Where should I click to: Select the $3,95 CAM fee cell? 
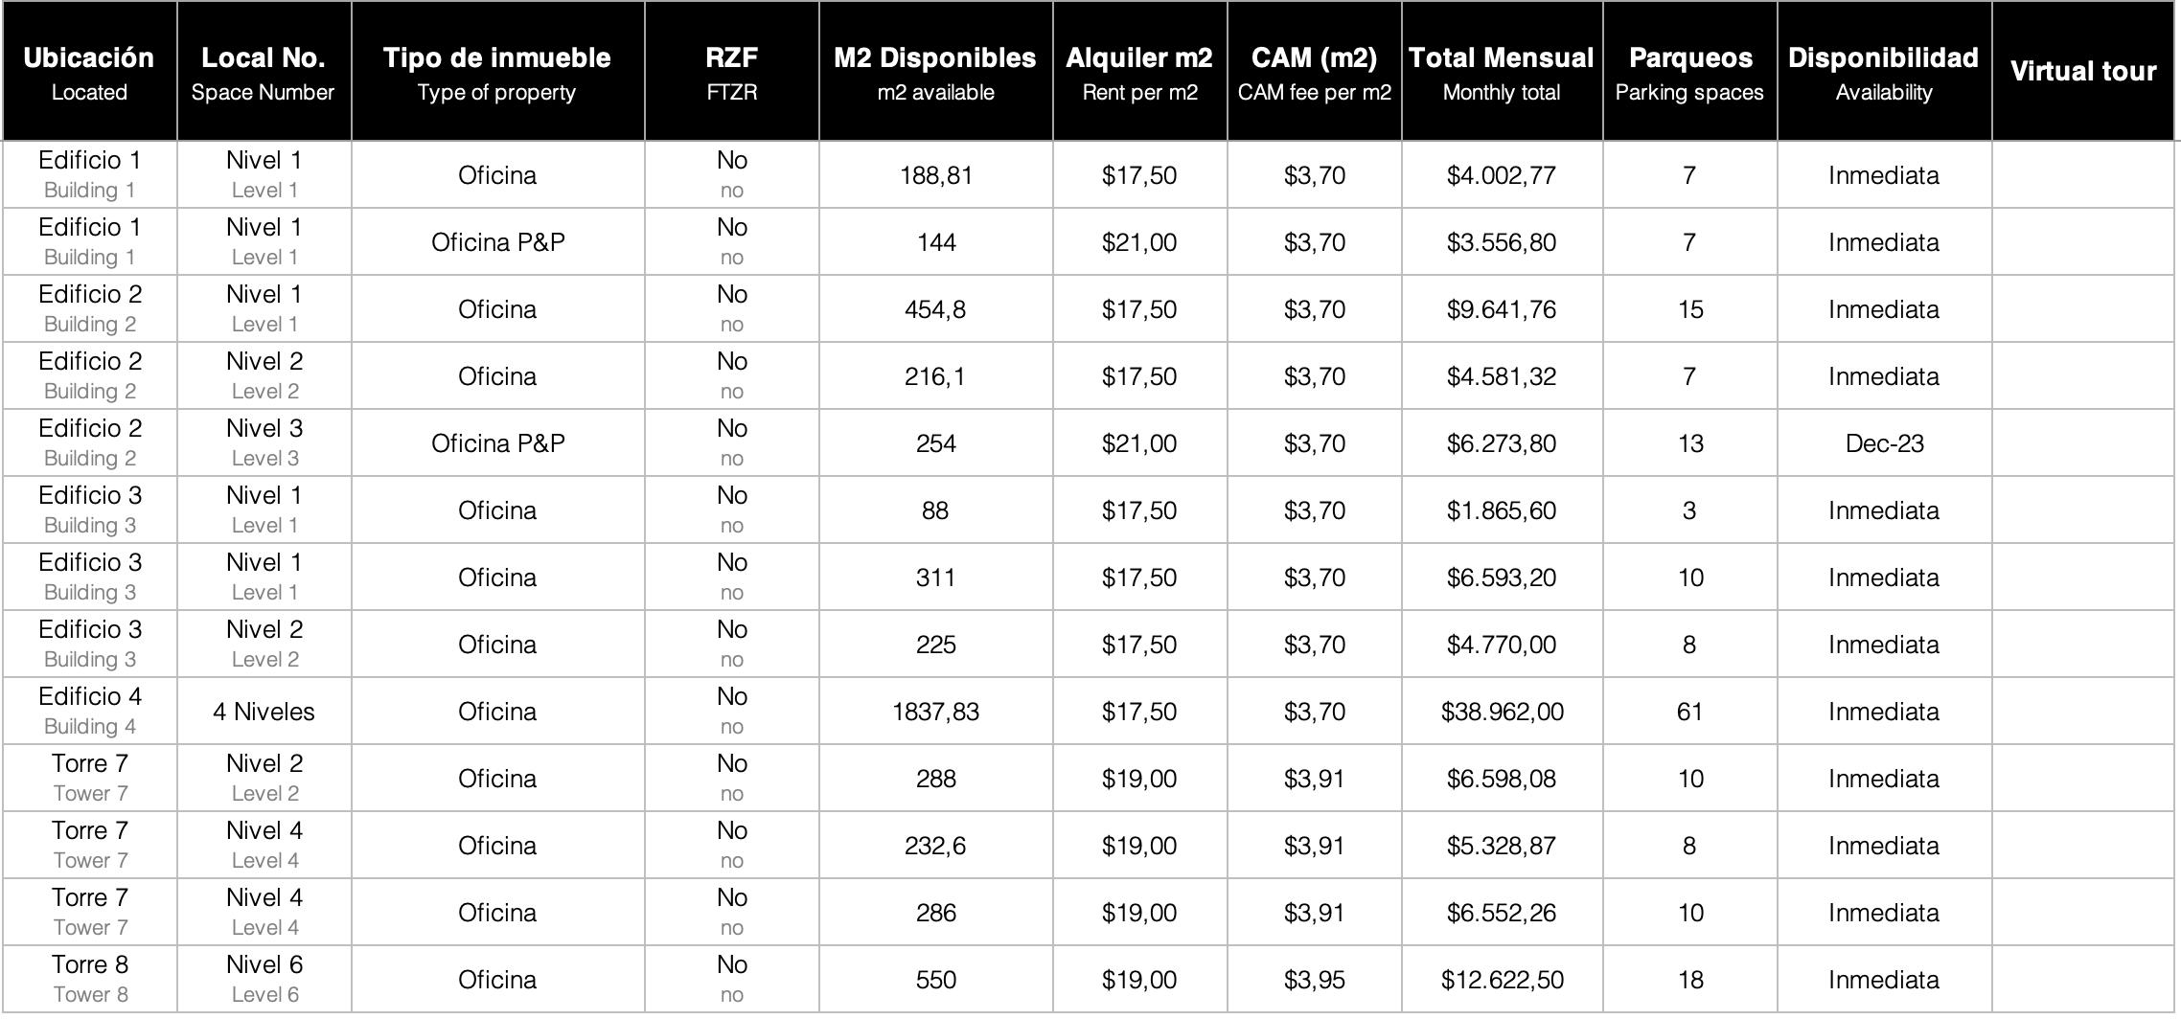coord(1314,980)
